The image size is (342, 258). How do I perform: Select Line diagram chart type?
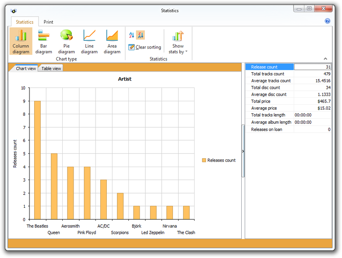89,42
